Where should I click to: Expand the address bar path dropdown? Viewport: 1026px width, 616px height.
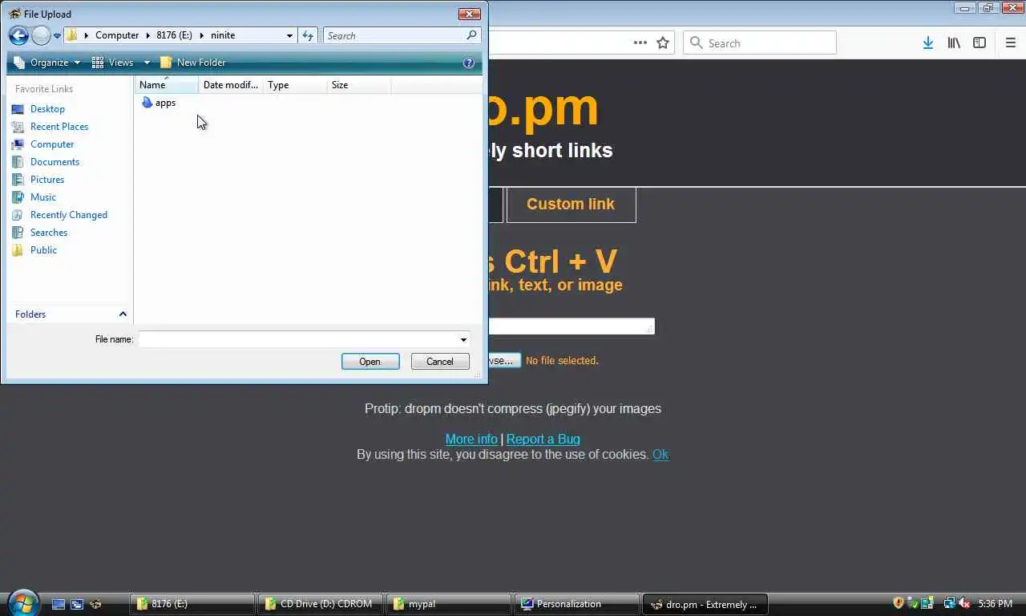point(289,35)
